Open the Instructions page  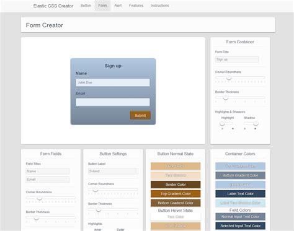pyautogui.click(x=159, y=6)
